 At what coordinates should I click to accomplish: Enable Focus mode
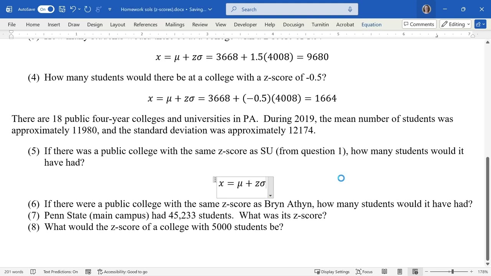364,272
